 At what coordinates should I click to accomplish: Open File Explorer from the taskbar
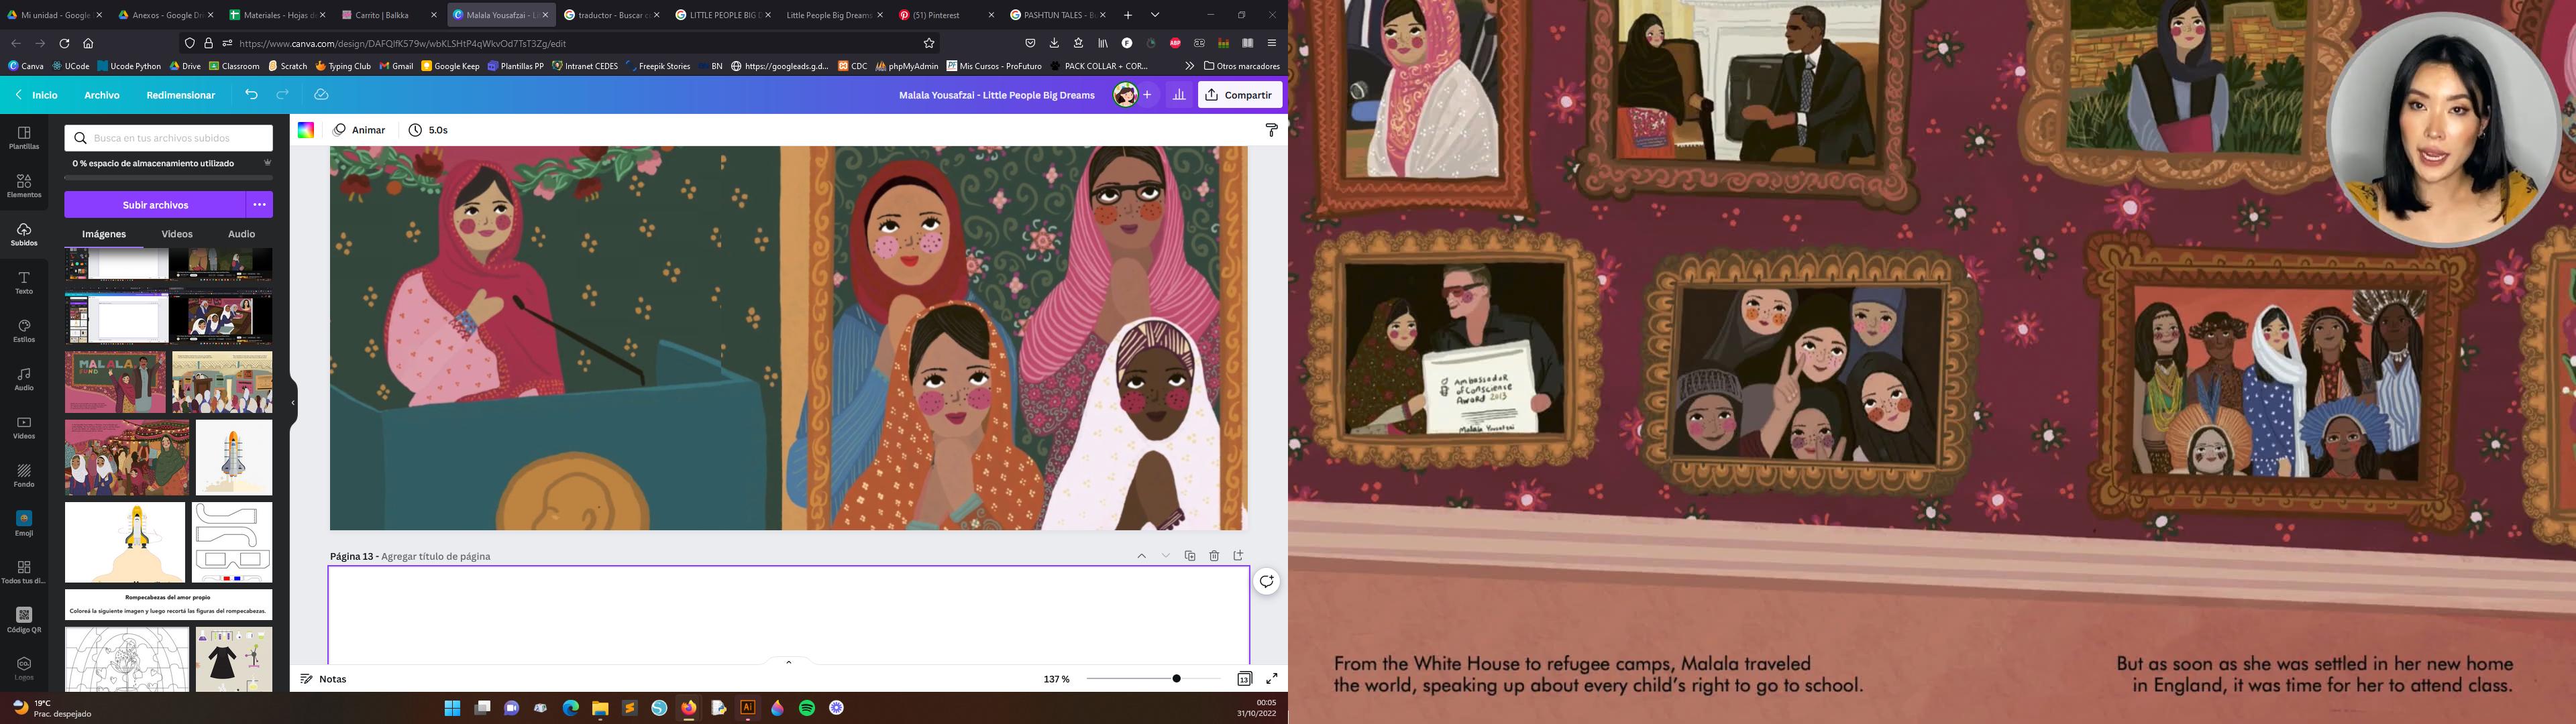[600, 708]
